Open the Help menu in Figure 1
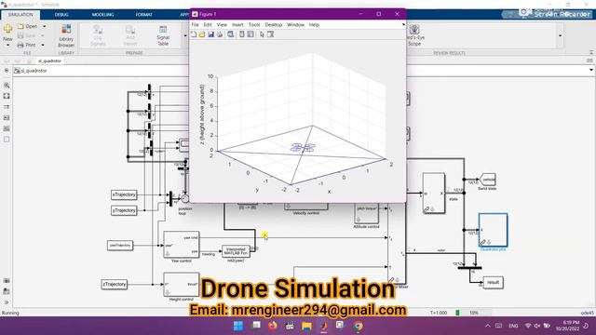 click(x=314, y=25)
